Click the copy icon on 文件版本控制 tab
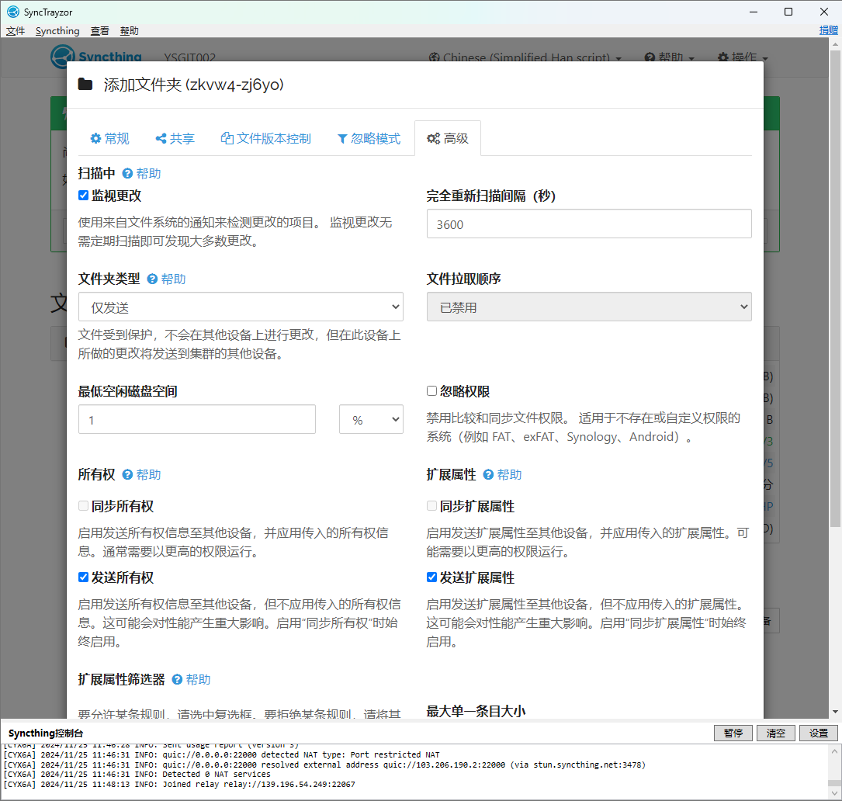This screenshot has height=801, width=842. pyautogui.click(x=227, y=139)
